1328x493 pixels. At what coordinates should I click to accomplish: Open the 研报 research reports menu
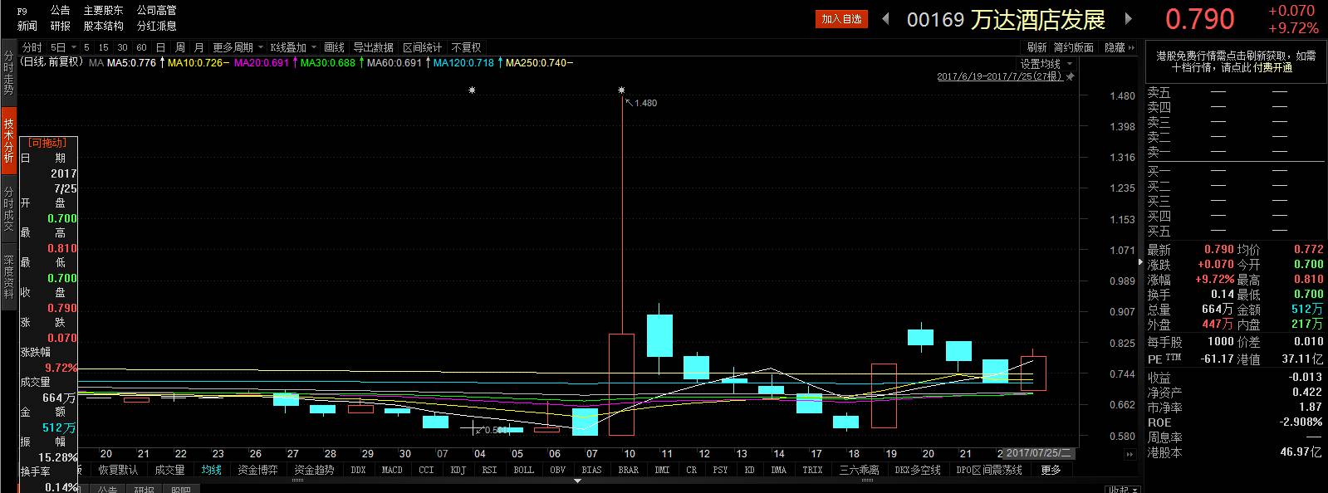point(60,27)
